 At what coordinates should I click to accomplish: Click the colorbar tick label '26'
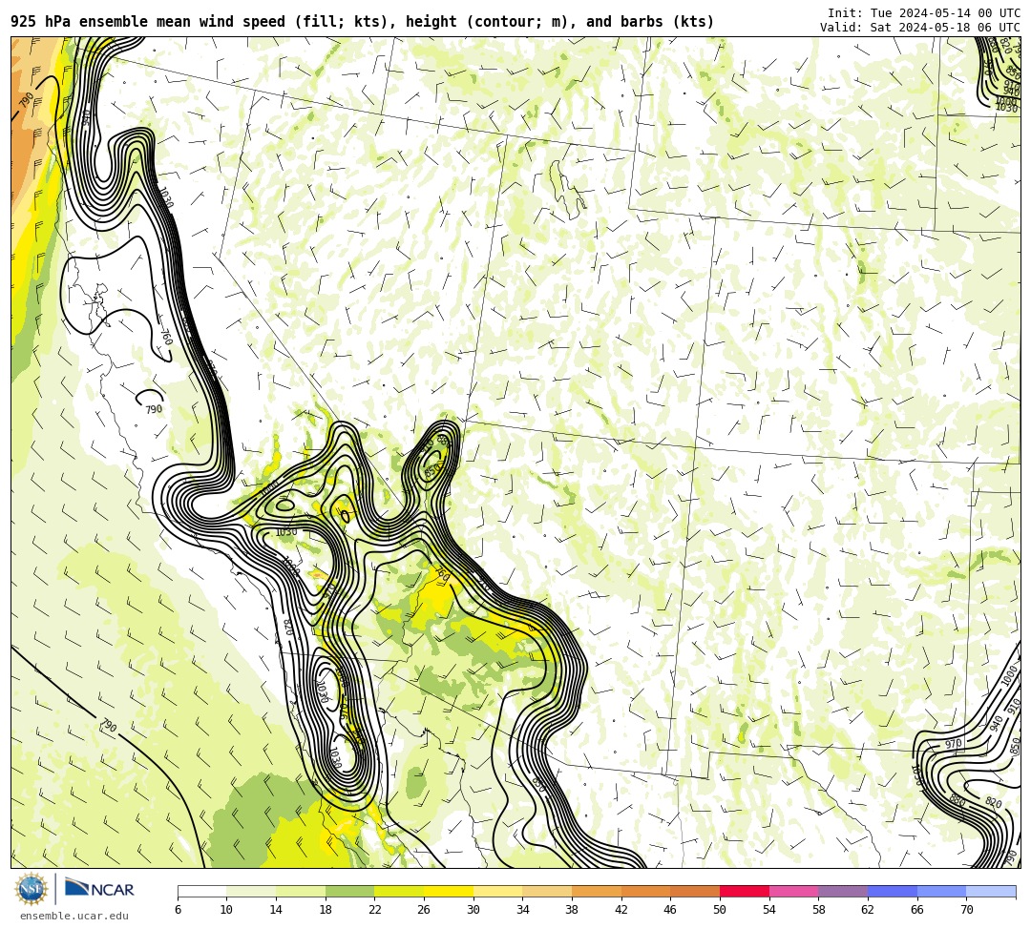(x=424, y=910)
